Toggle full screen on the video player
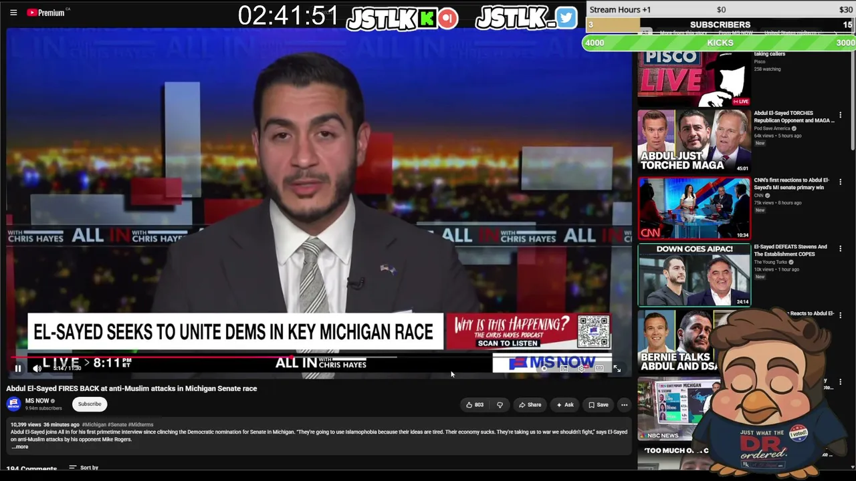 click(x=617, y=368)
